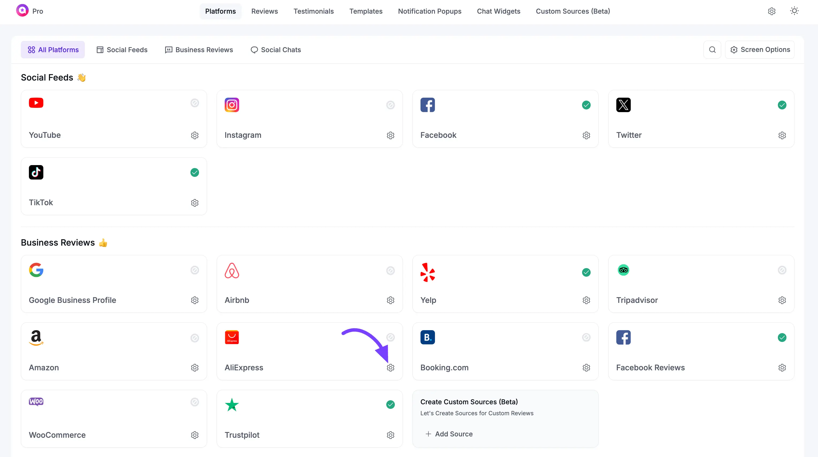818x457 pixels.
Task: Click the Trustpilot star logo
Action: pyautogui.click(x=231, y=405)
